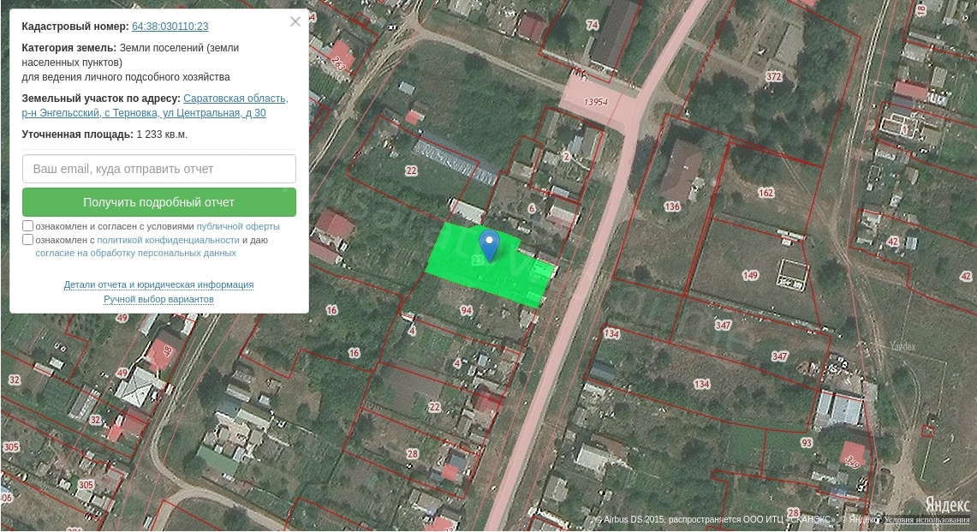977x532 pixels.
Task: Open the публичной оферты link
Action: [x=238, y=226]
